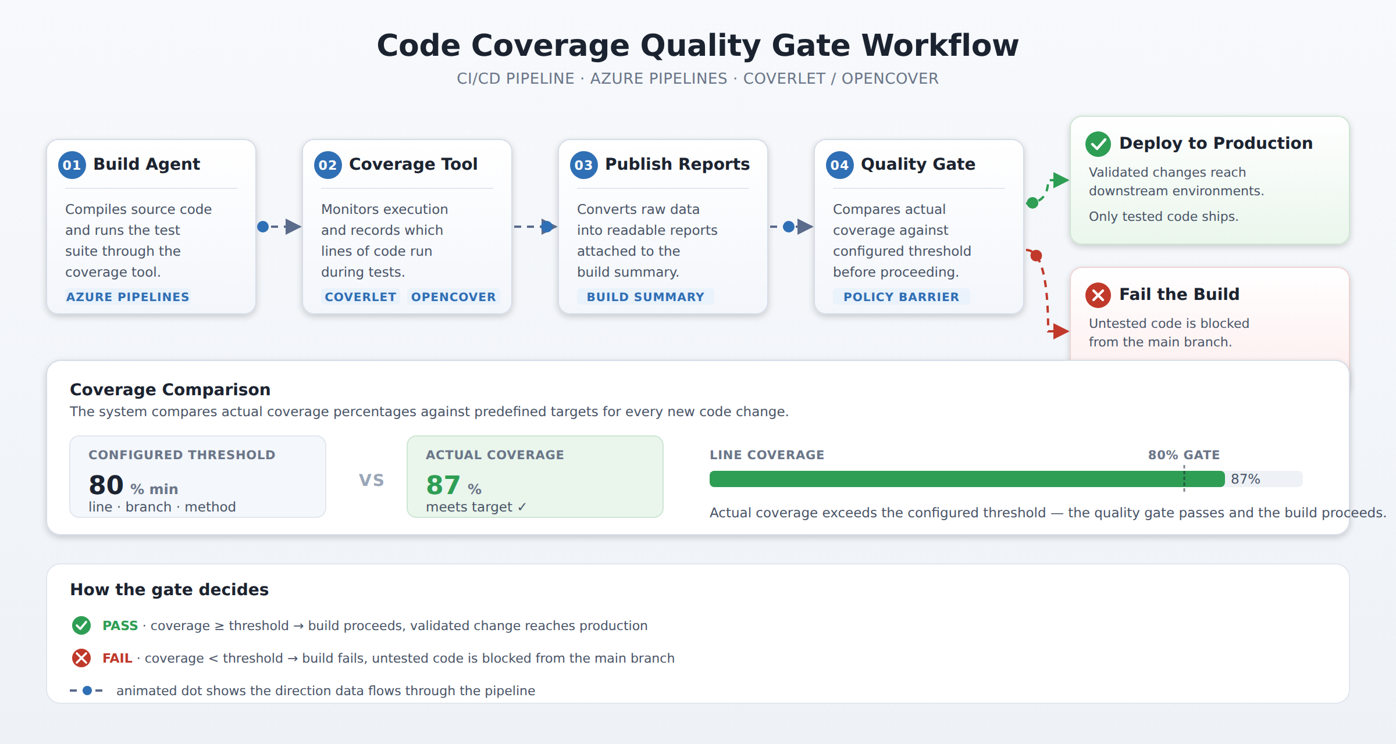The height and width of the screenshot is (744, 1396).
Task: Click the 'meets target ✓' text
Action: (x=476, y=507)
